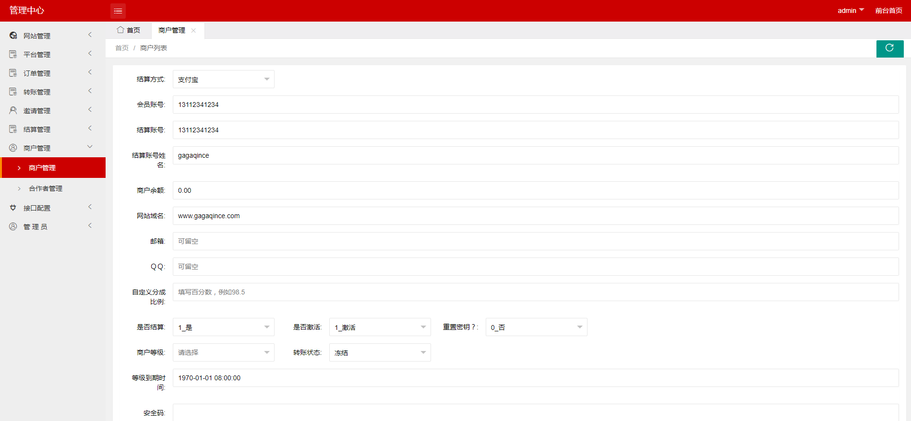Click the 接口配置 plug icon
The width and height of the screenshot is (911, 421).
click(13, 208)
